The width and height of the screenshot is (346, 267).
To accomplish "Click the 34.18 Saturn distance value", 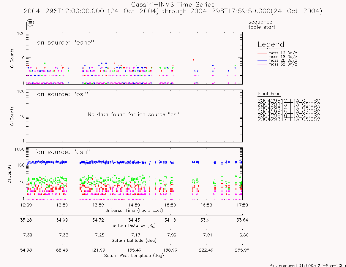I will tap(170, 220).
